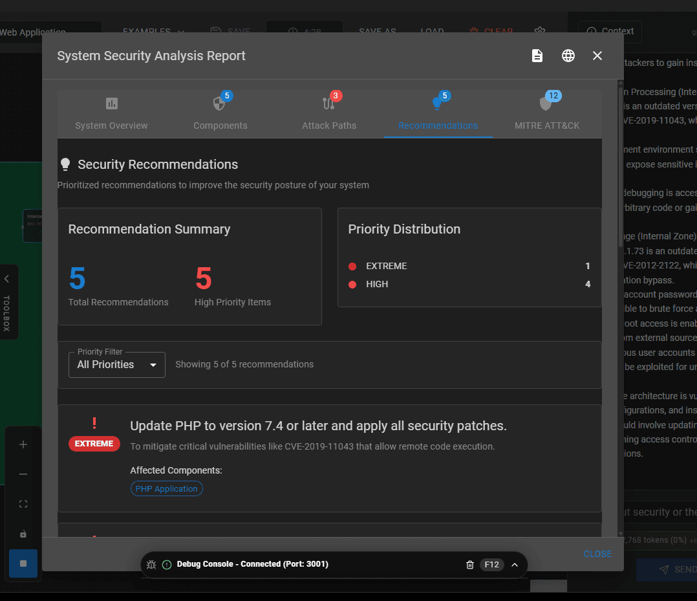Click the "Showing 5 of 5 recommendations" text
697x601 pixels.
click(244, 364)
